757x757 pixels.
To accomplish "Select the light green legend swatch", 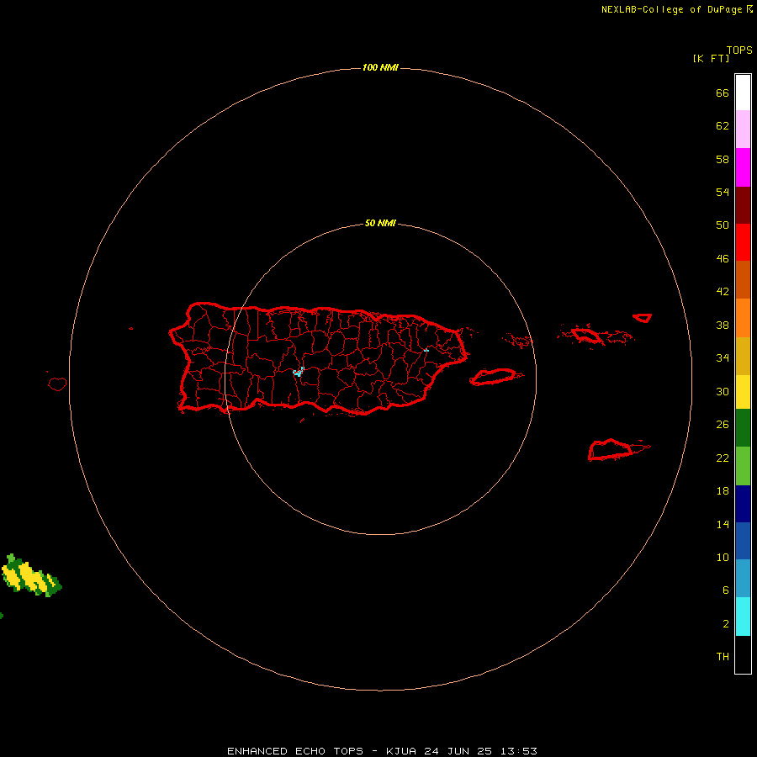I will coord(743,466).
